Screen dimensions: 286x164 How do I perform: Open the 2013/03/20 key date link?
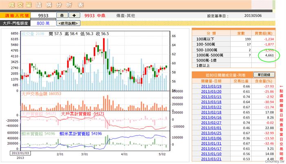(x=212, y=92)
